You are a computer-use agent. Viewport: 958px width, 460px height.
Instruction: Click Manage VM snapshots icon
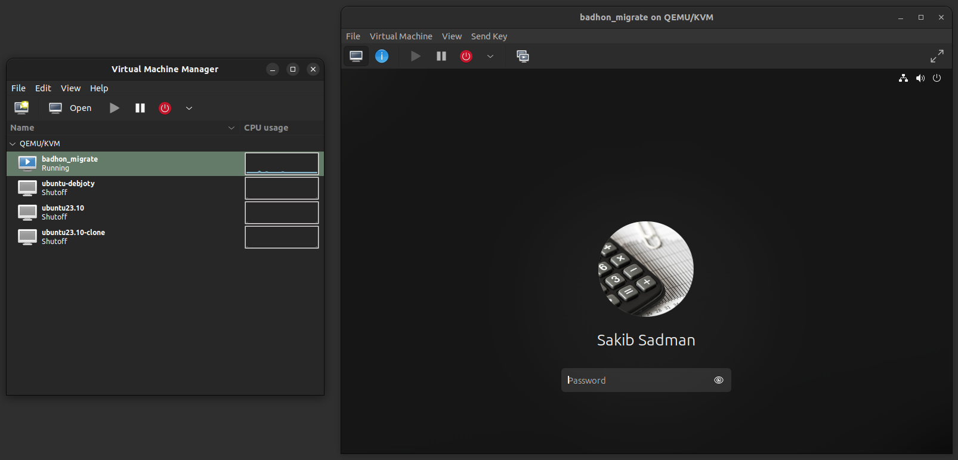point(523,56)
